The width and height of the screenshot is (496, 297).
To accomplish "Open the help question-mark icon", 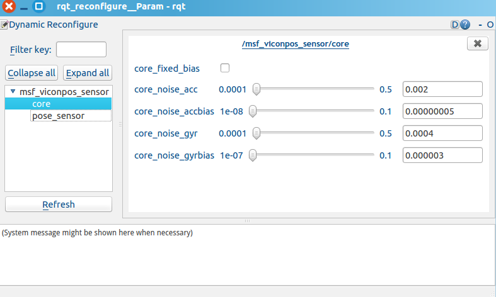I will coord(465,25).
